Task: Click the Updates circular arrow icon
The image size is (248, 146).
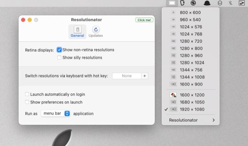Action: tap(96, 29)
